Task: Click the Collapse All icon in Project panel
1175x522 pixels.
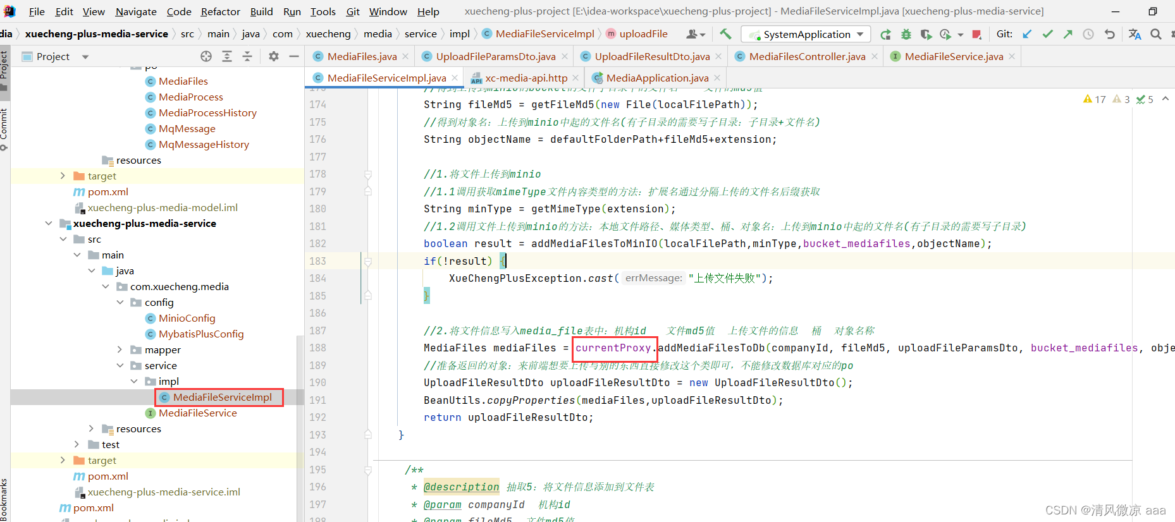Action: [247, 56]
